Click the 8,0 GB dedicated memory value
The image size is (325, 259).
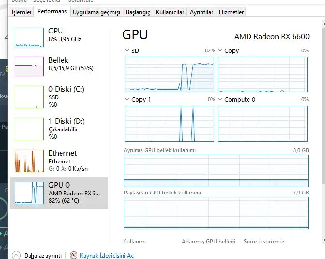301,150
